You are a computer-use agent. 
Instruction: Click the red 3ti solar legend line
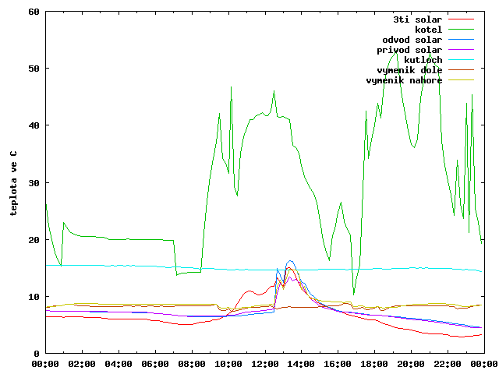pos(461,19)
